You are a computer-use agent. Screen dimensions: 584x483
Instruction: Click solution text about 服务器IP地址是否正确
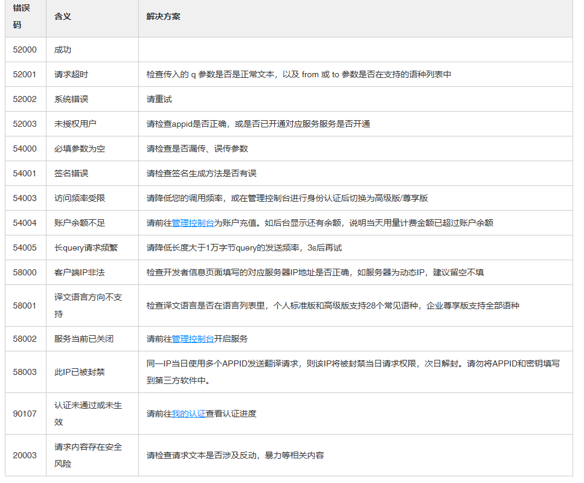tap(315, 272)
